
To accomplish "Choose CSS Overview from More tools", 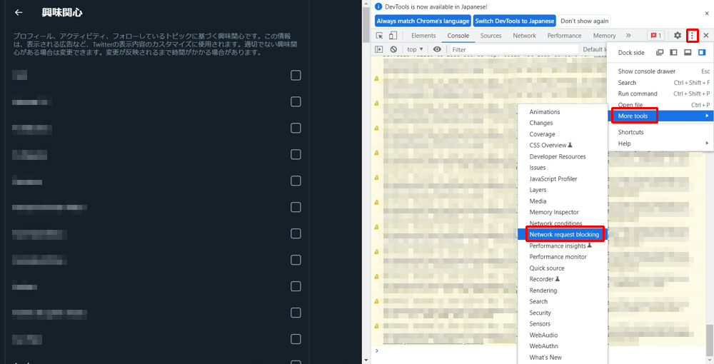I will coord(563,145).
